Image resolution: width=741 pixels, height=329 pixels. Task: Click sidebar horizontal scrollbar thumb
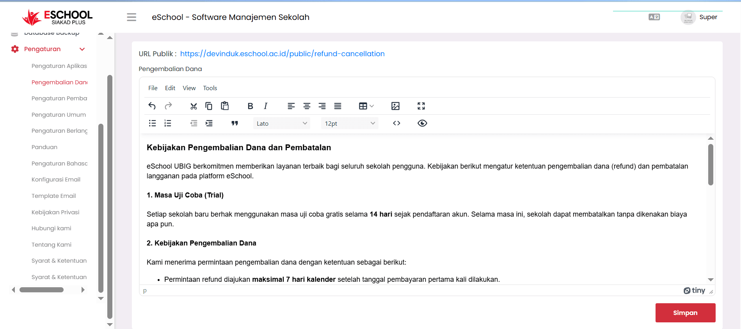tap(41, 290)
